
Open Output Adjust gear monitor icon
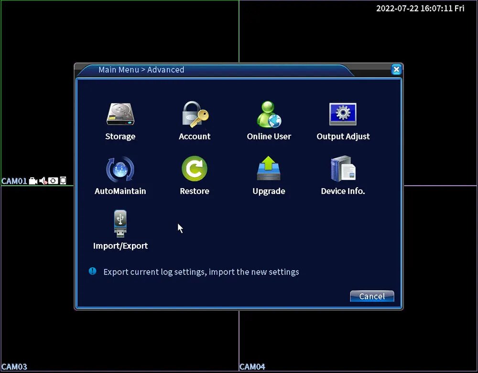[x=343, y=114]
